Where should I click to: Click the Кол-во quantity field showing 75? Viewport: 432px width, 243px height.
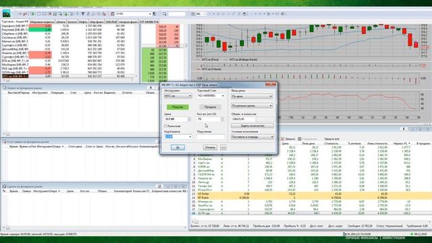pos(209,119)
